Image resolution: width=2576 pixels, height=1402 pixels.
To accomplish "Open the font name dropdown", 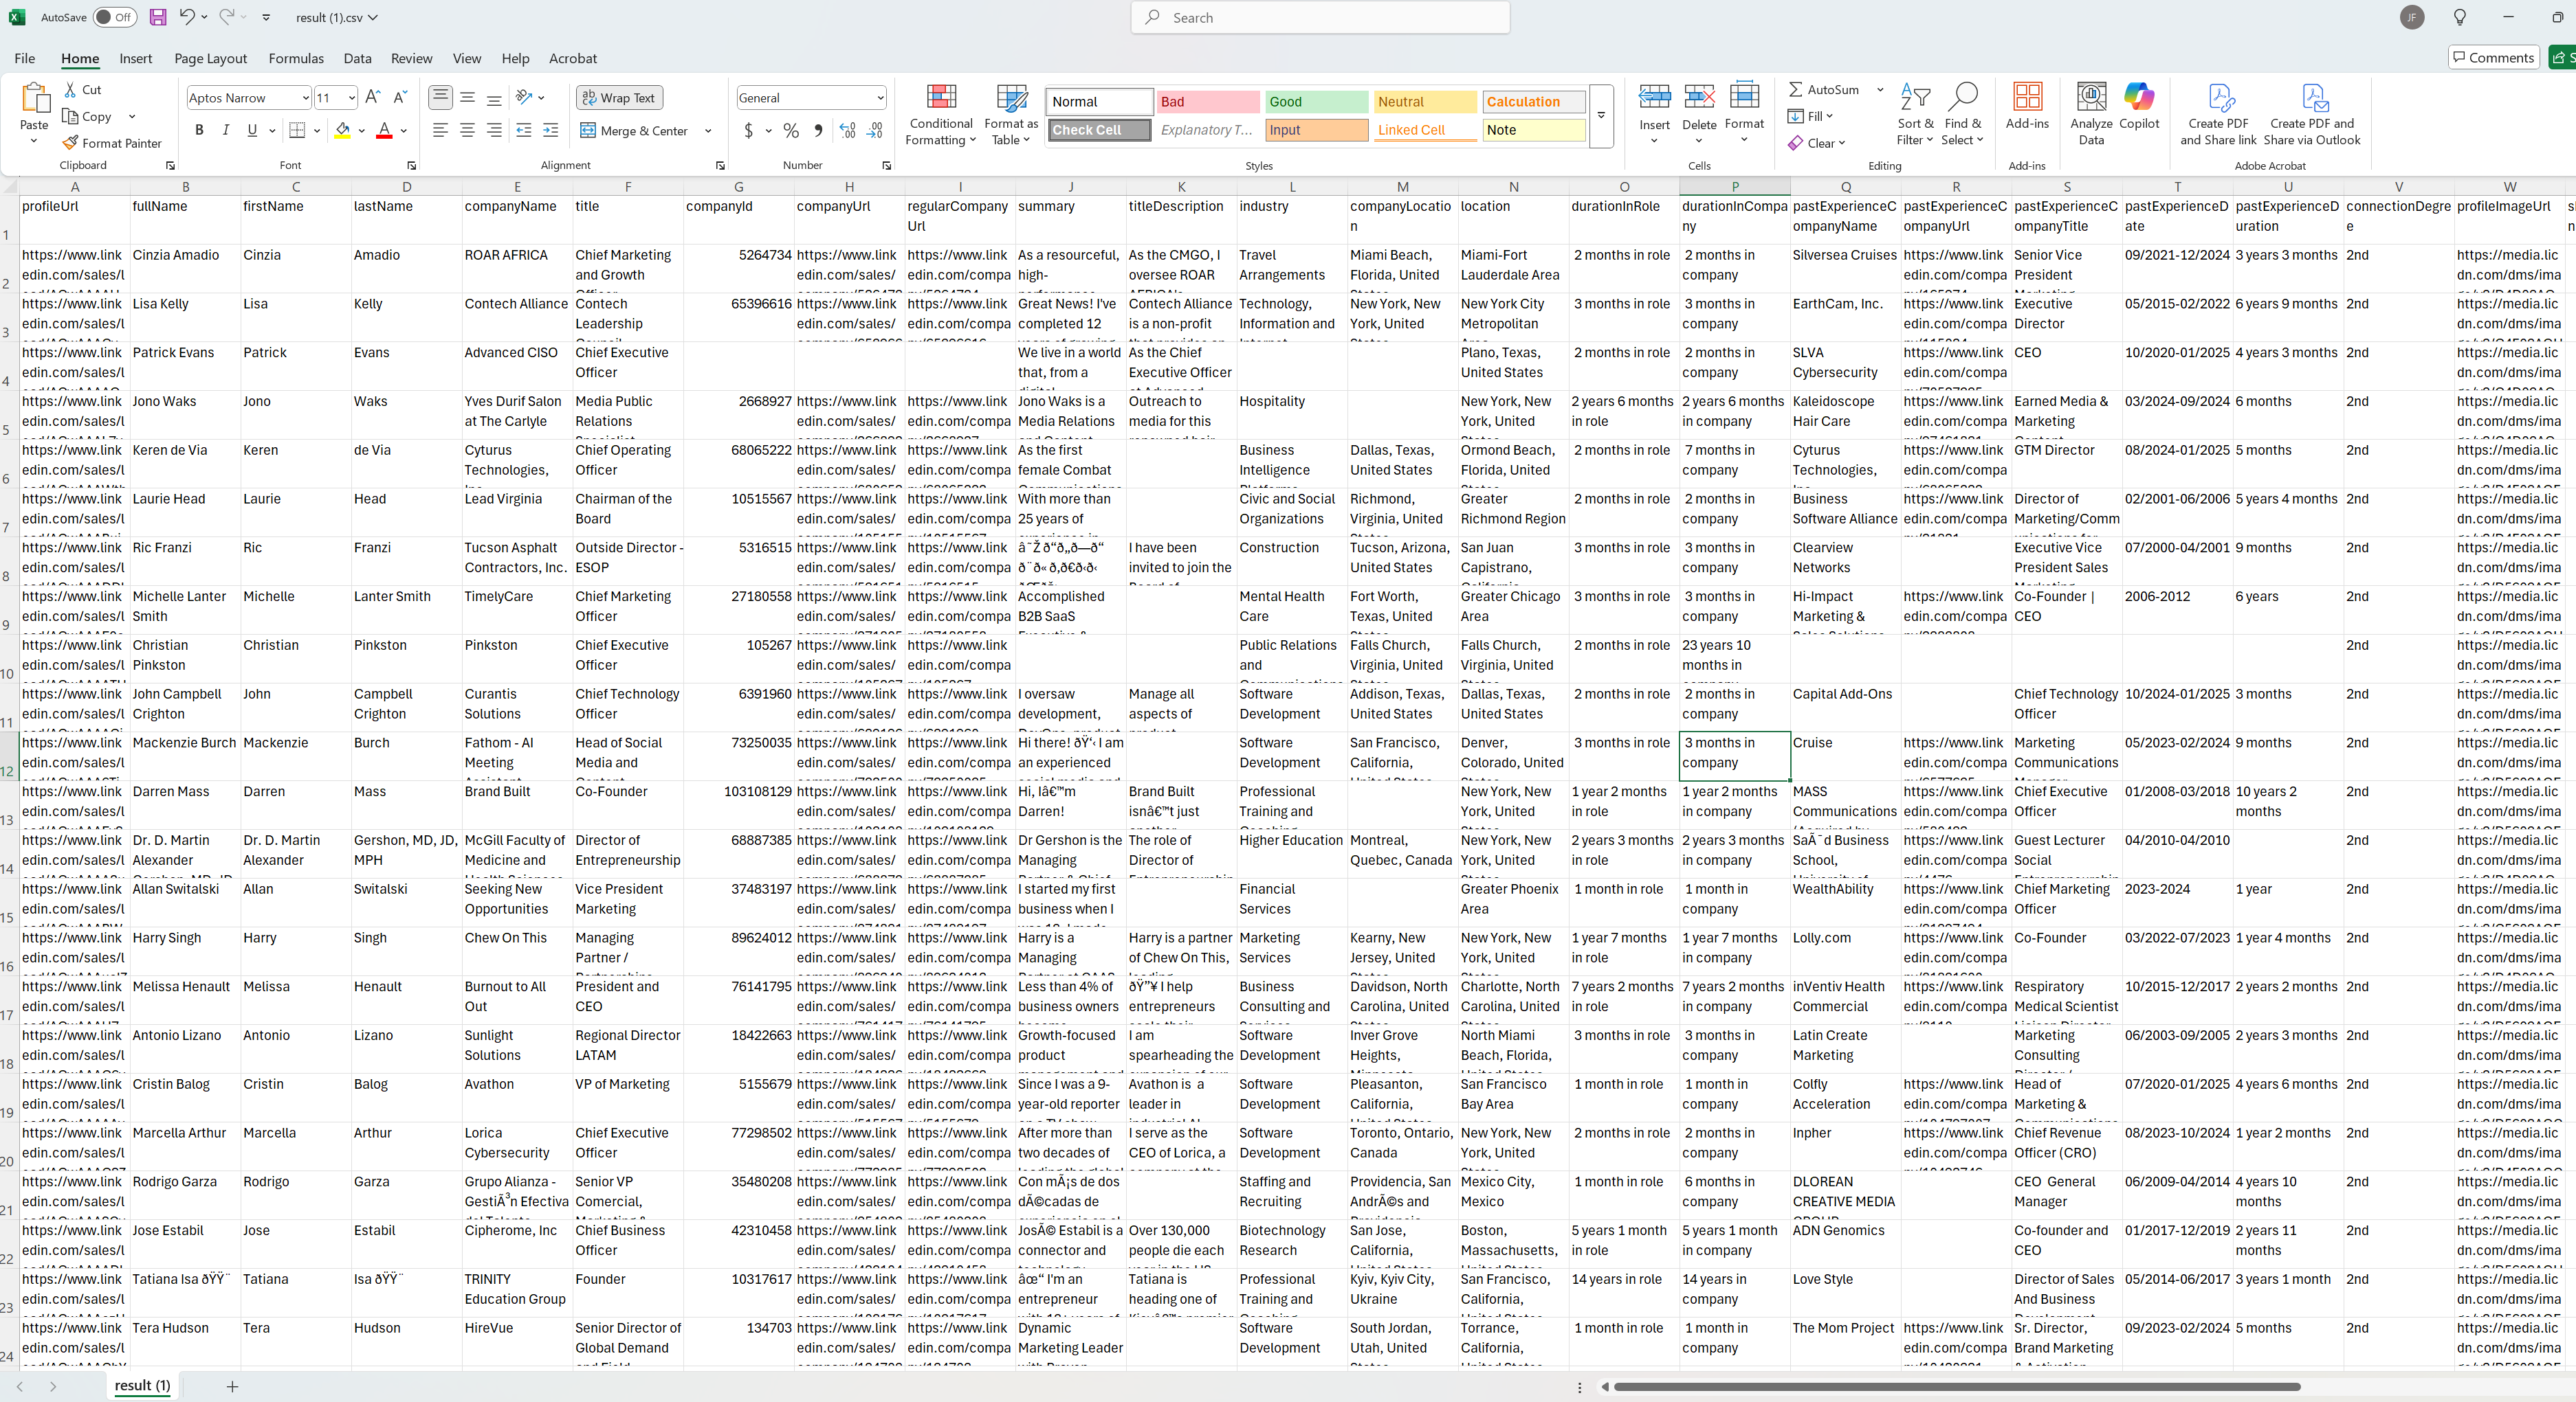I will [305, 98].
